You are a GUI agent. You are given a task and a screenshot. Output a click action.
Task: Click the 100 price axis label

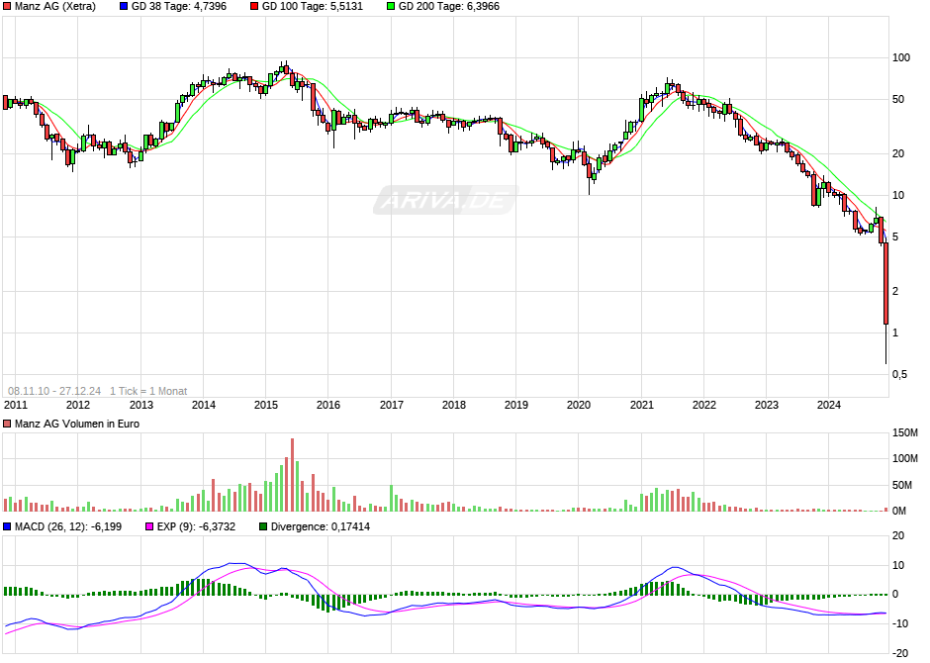(901, 58)
